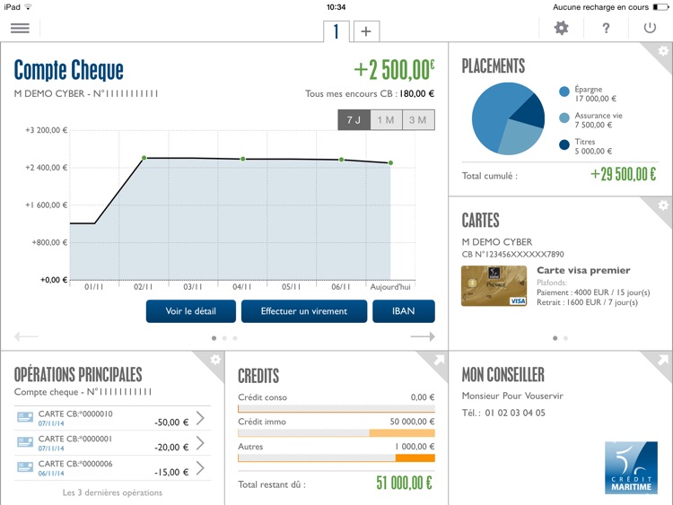The image size is (673, 505).
Task: Open Opérations Principales settings gear
Action: coord(215,360)
